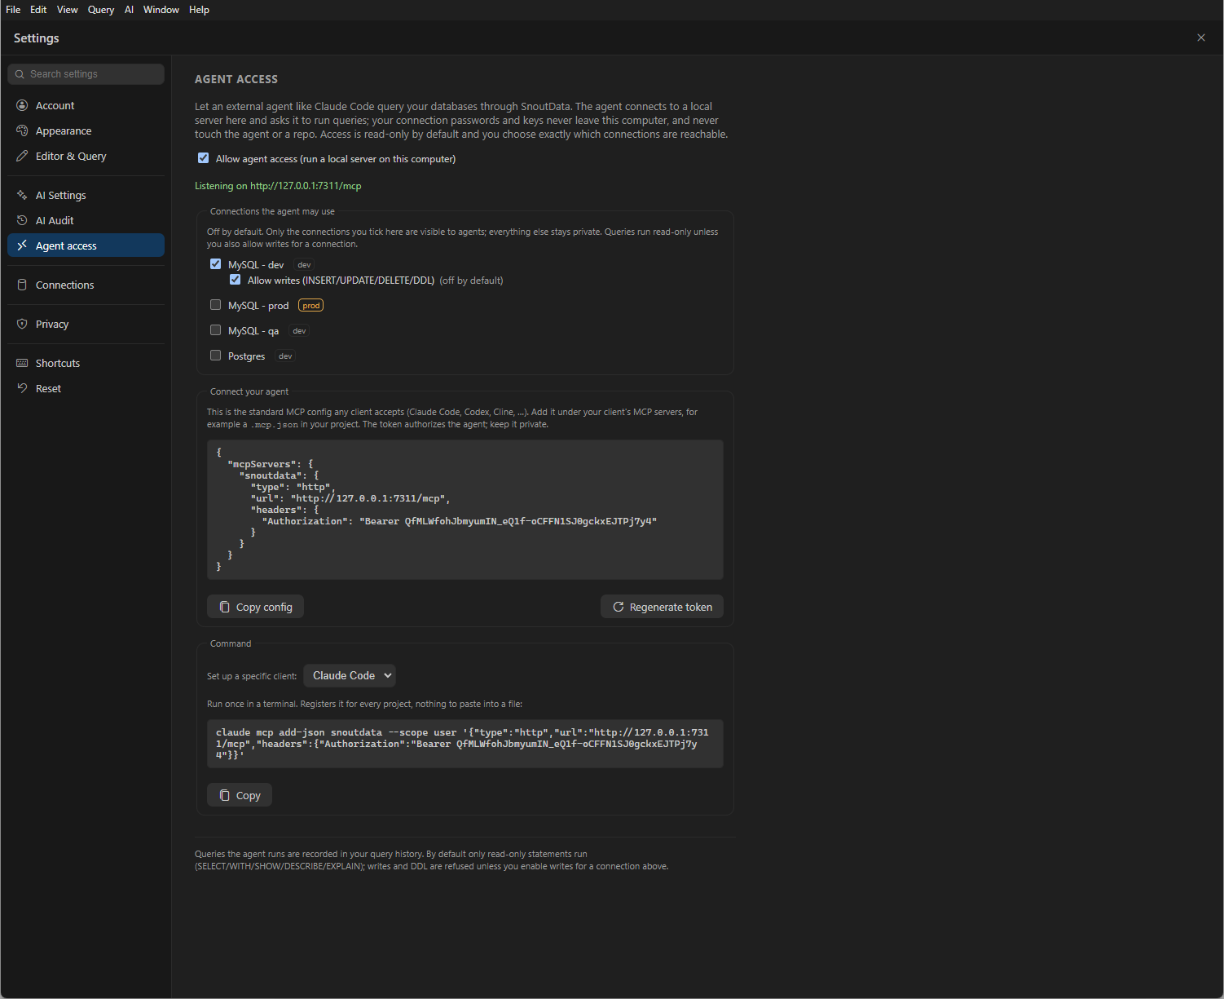Go to Reset settings

(x=86, y=388)
